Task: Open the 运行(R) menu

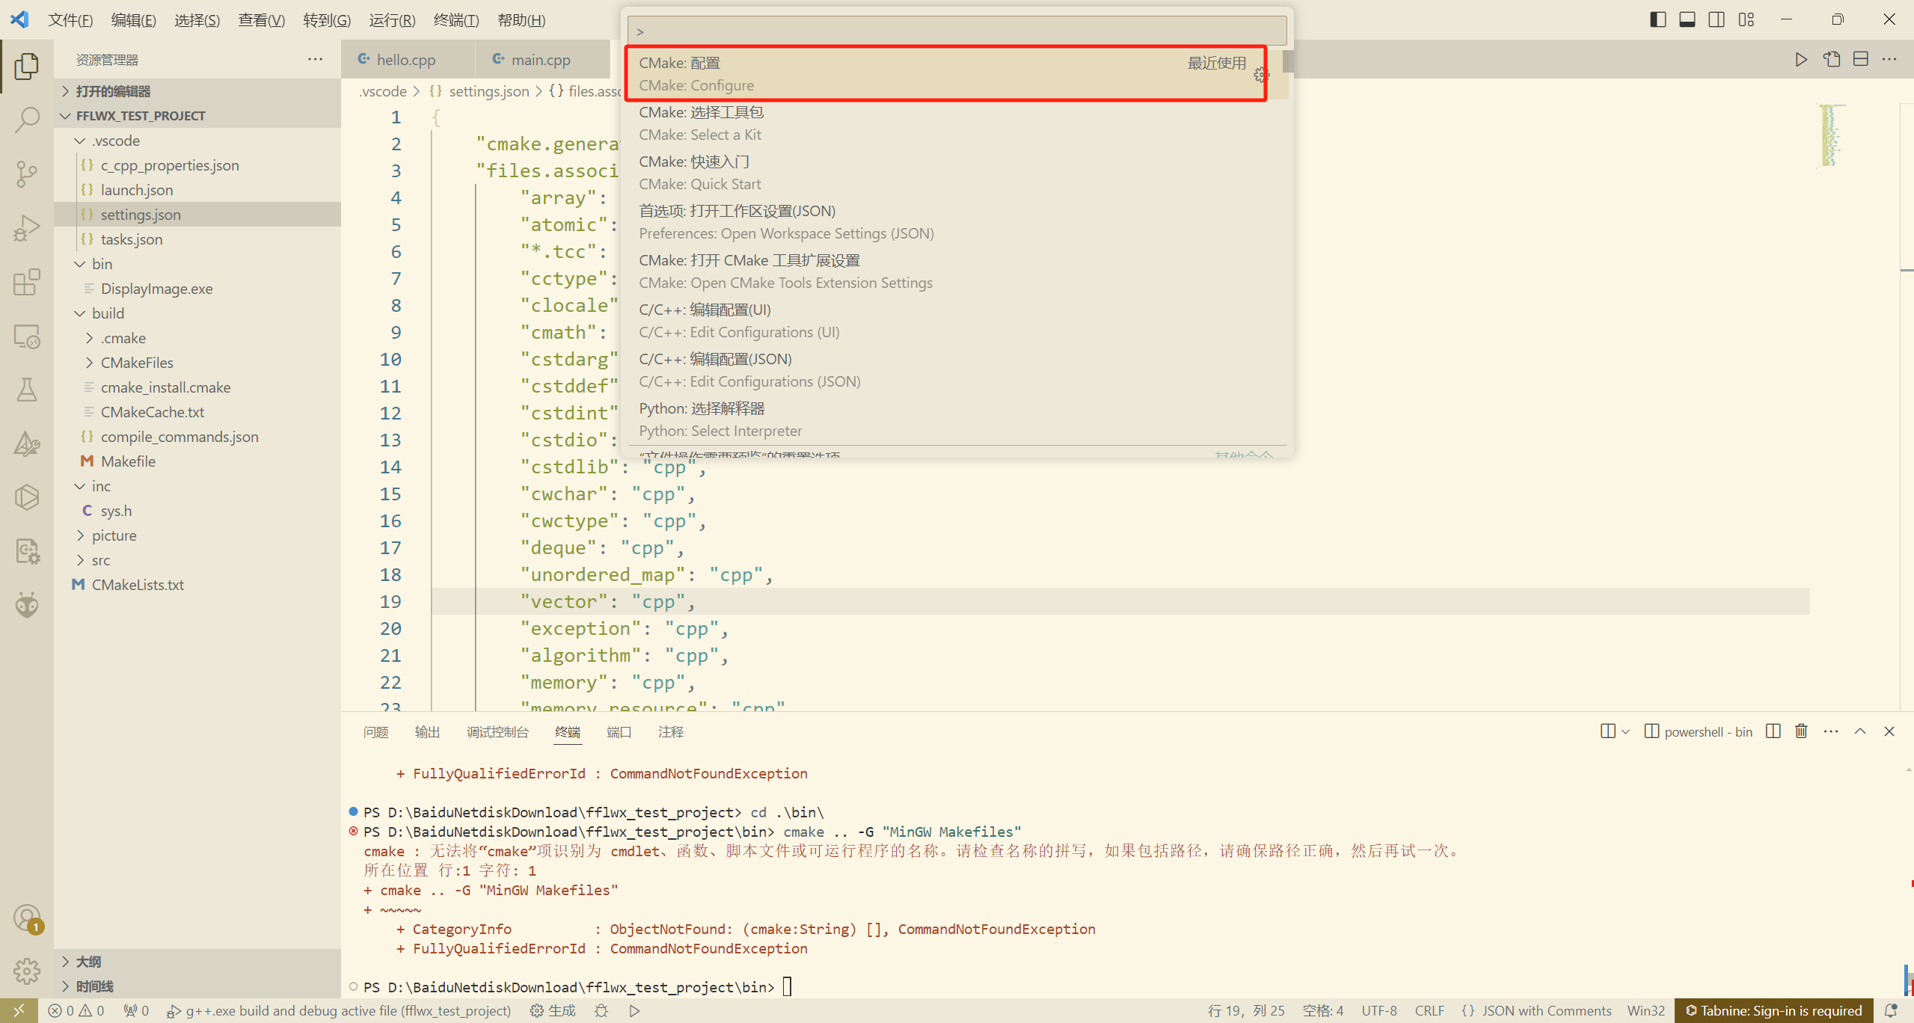Action: pyautogui.click(x=391, y=19)
